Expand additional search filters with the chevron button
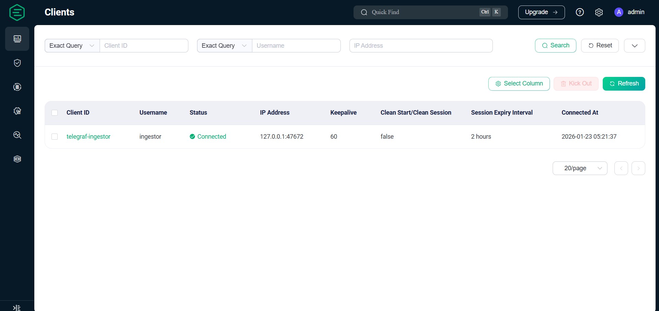This screenshot has height=311, width=659. [x=634, y=45]
